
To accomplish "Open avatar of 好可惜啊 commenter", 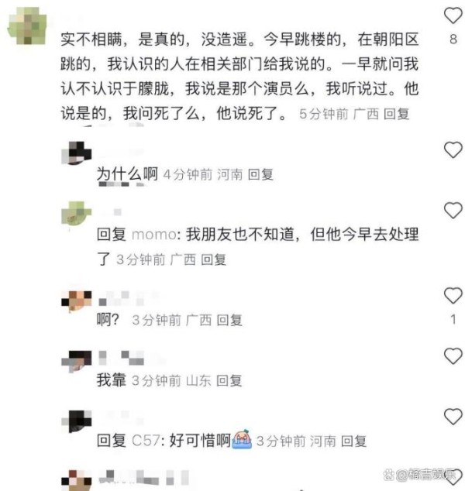I will 77,421.
